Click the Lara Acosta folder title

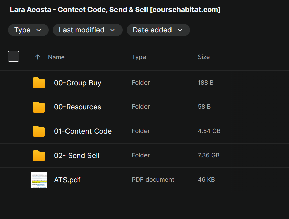pyautogui.click(x=115, y=10)
